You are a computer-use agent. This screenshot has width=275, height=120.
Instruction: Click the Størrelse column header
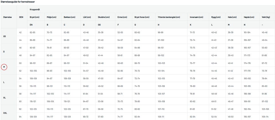pos(7,17)
